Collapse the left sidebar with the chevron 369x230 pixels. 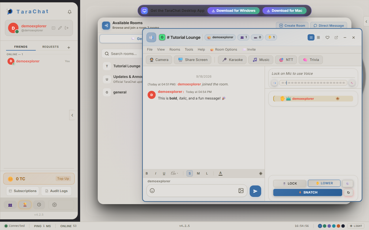point(72,115)
